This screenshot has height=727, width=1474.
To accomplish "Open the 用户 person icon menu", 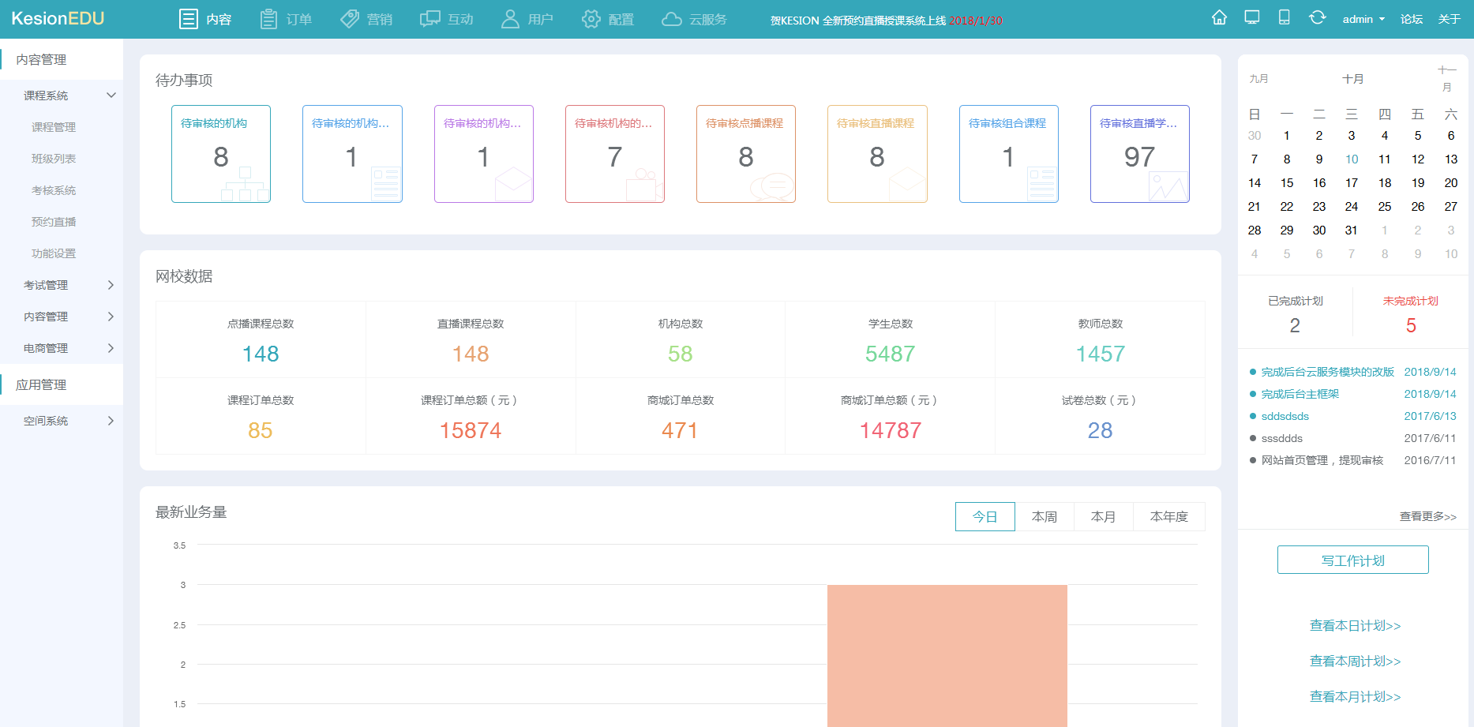I will (x=527, y=19).
